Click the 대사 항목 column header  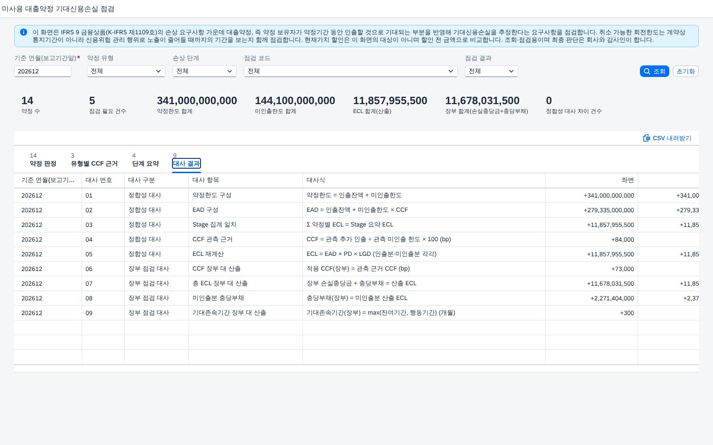[x=246, y=180]
